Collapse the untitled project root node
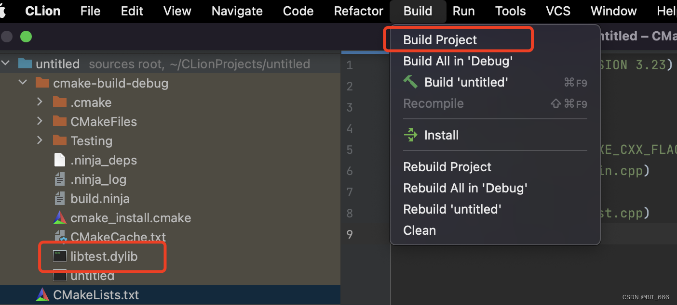The width and height of the screenshot is (677, 305). pyautogui.click(x=6, y=64)
